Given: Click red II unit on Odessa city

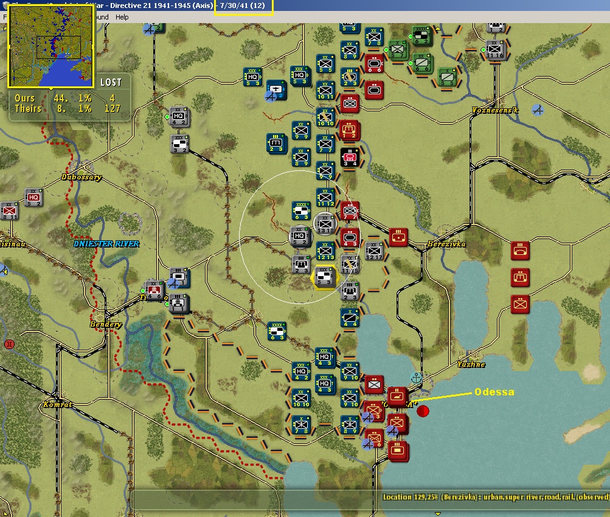Looking at the screenshot, I should click(398, 397).
